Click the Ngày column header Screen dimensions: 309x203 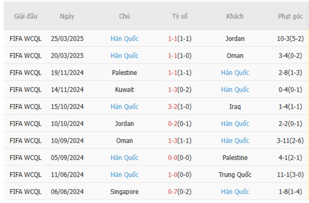coord(67,16)
